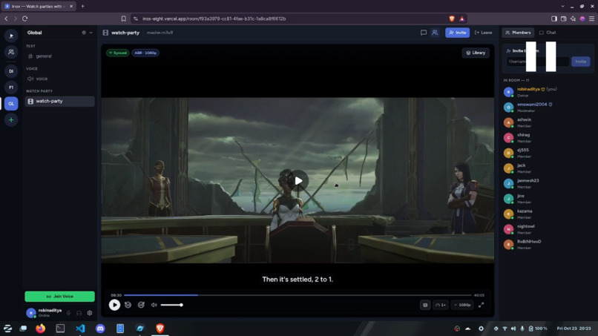Open the video Library

[476, 53]
